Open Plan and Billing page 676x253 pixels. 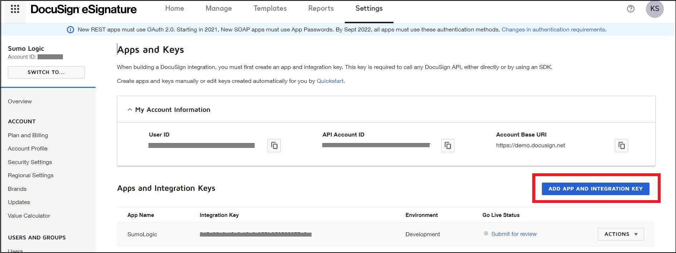pos(28,135)
